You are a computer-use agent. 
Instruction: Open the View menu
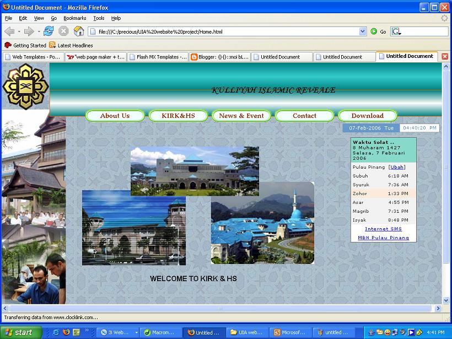tap(39, 18)
